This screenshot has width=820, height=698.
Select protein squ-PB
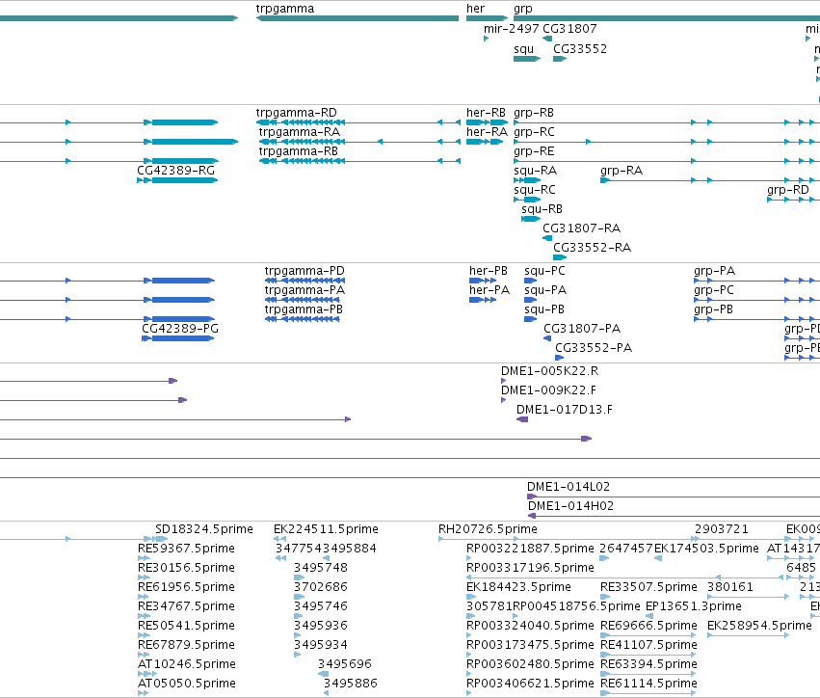pyautogui.click(x=531, y=319)
